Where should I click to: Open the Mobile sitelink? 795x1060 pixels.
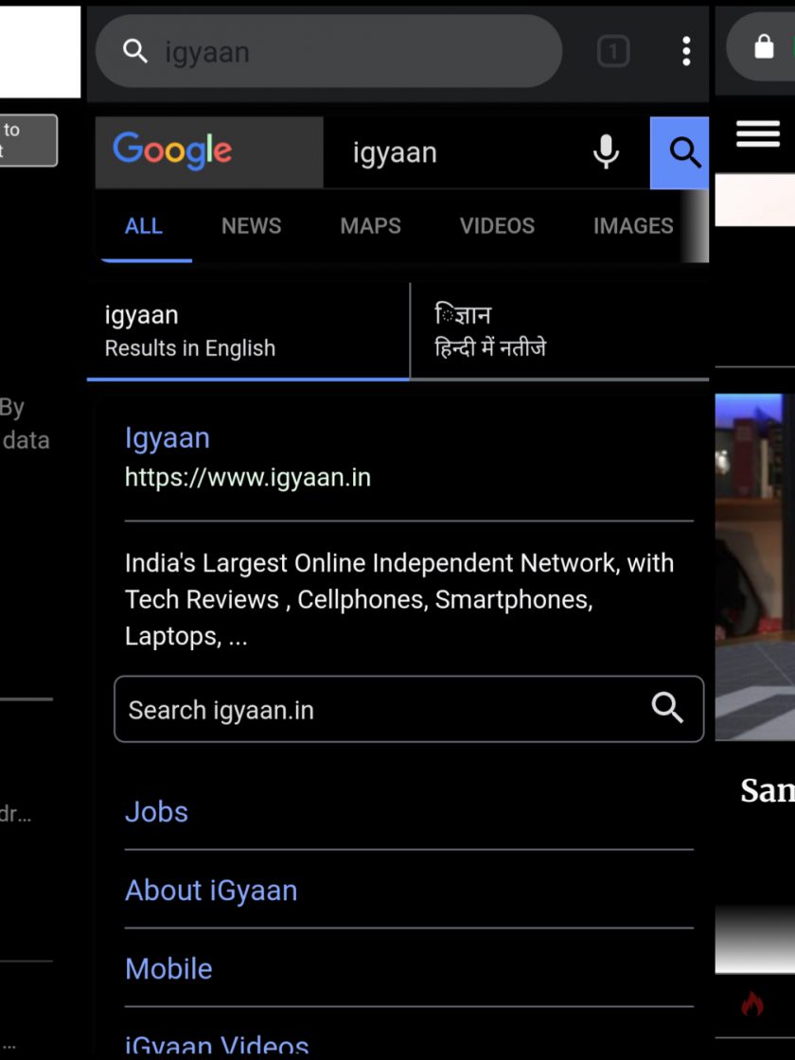[x=168, y=969]
